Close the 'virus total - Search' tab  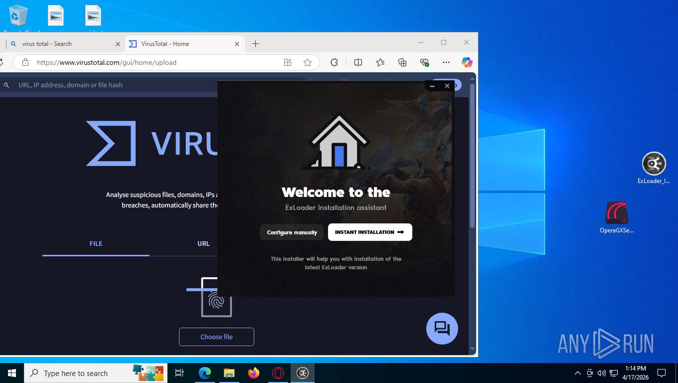118,44
